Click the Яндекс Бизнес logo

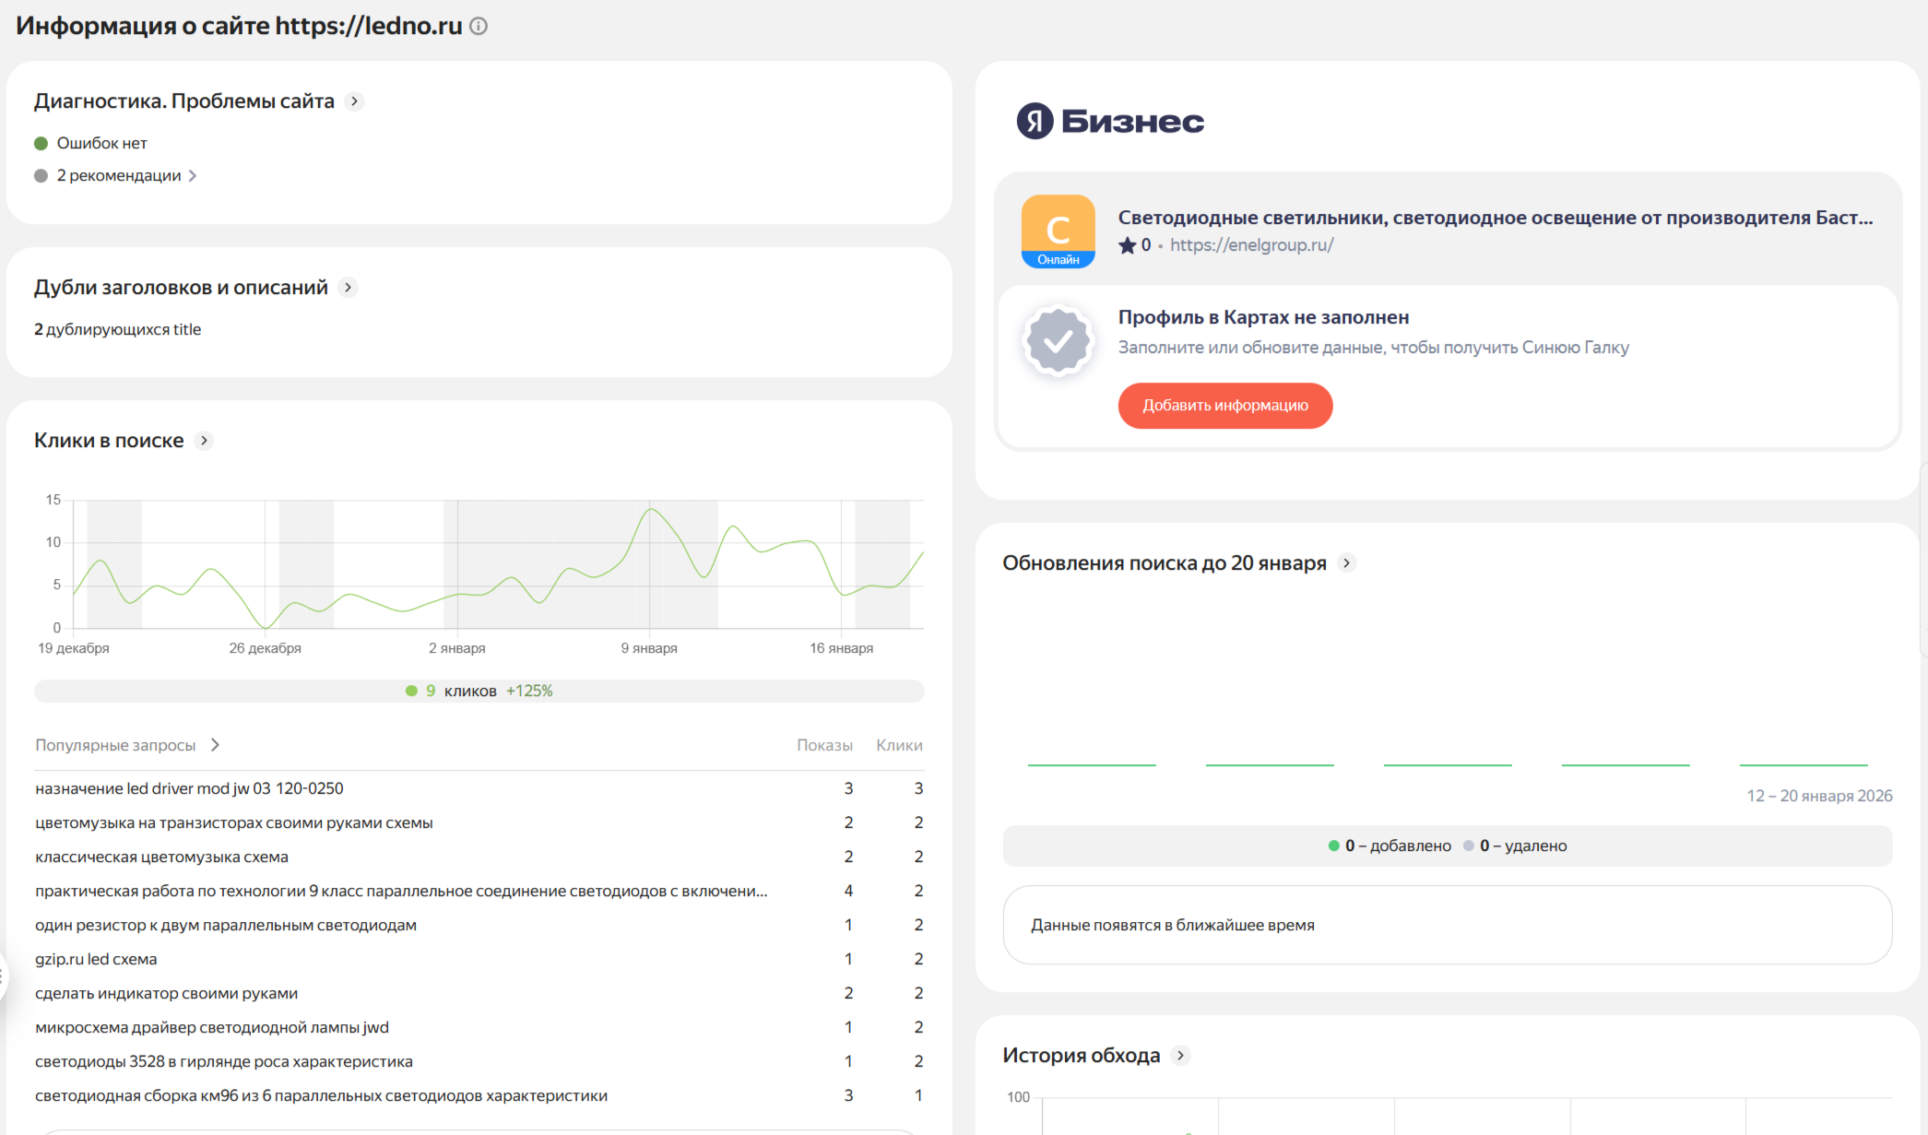point(1110,121)
